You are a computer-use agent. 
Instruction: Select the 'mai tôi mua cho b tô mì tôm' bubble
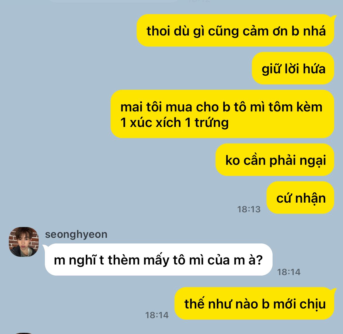coord(222,114)
